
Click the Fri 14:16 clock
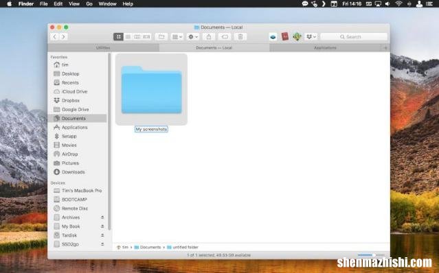click(352, 4)
